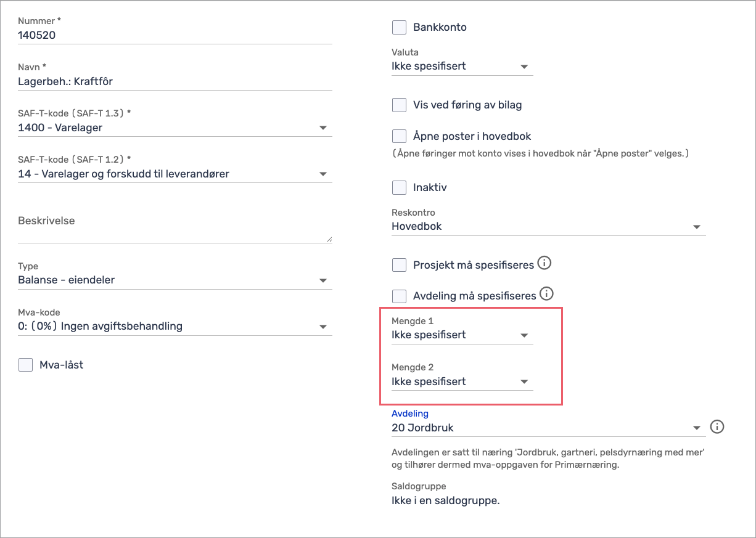Click into the Beskrivelse text area
Image resolution: width=756 pixels, height=538 pixels.
click(x=175, y=228)
